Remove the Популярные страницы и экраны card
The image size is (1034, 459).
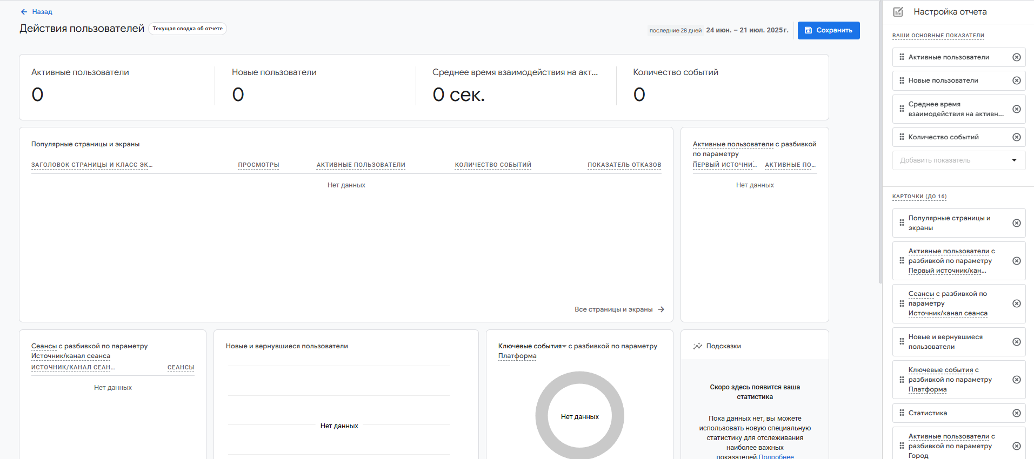[x=1017, y=223]
